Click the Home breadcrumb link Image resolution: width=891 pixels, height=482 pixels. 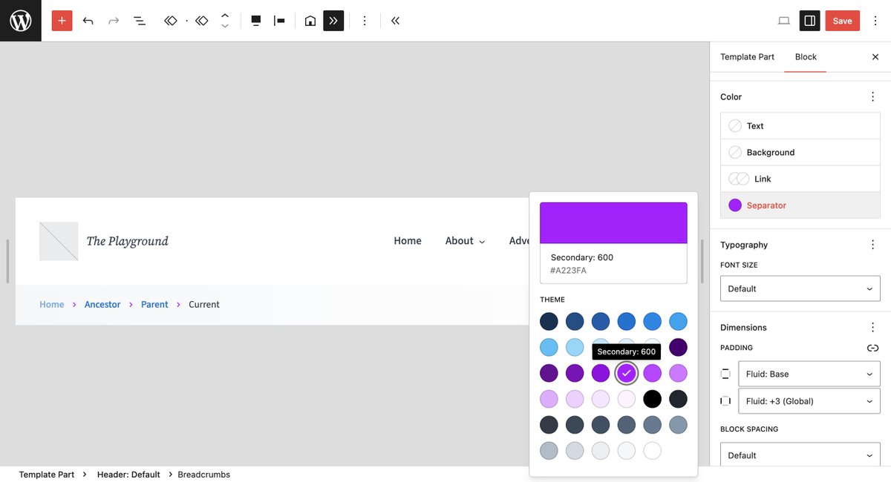pyautogui.click(x=52, y=305)
